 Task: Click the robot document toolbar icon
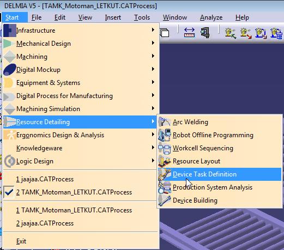(x=261, y=33)
